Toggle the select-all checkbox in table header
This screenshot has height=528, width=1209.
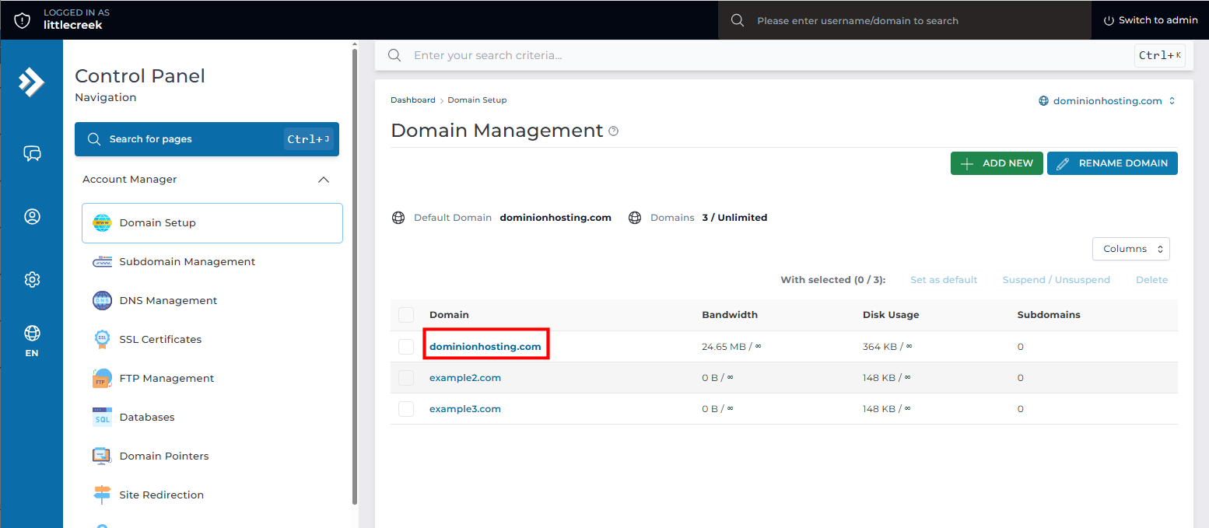click(x=406, y=315)
